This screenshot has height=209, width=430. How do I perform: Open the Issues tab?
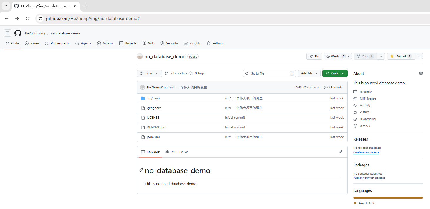[x=32, y=43]
